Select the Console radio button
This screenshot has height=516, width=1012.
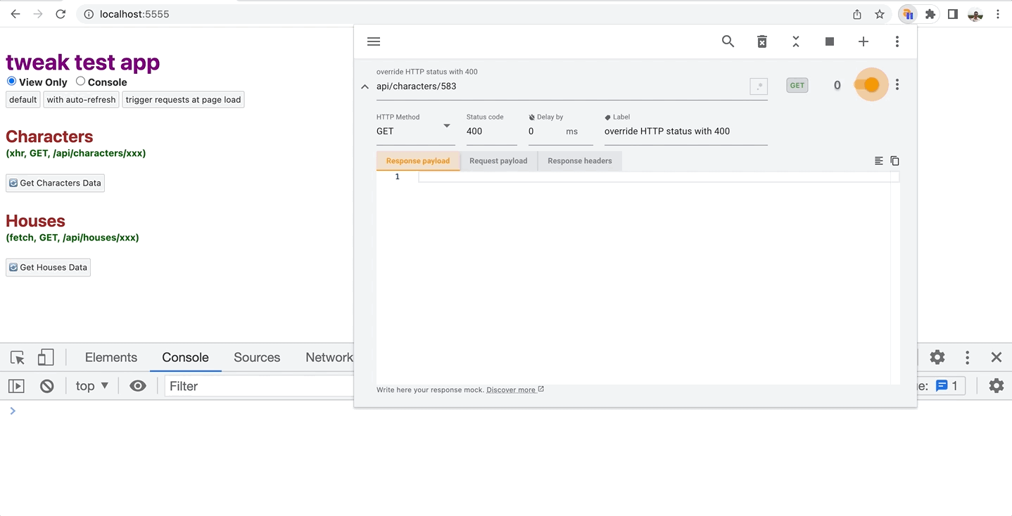point(81,82)
